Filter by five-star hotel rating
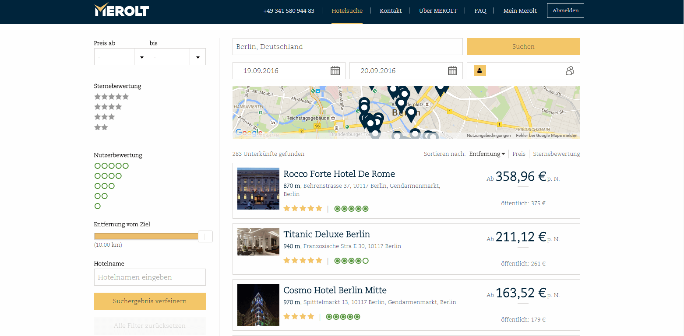Viewport: 684px width, 336px height. (112, 97)
